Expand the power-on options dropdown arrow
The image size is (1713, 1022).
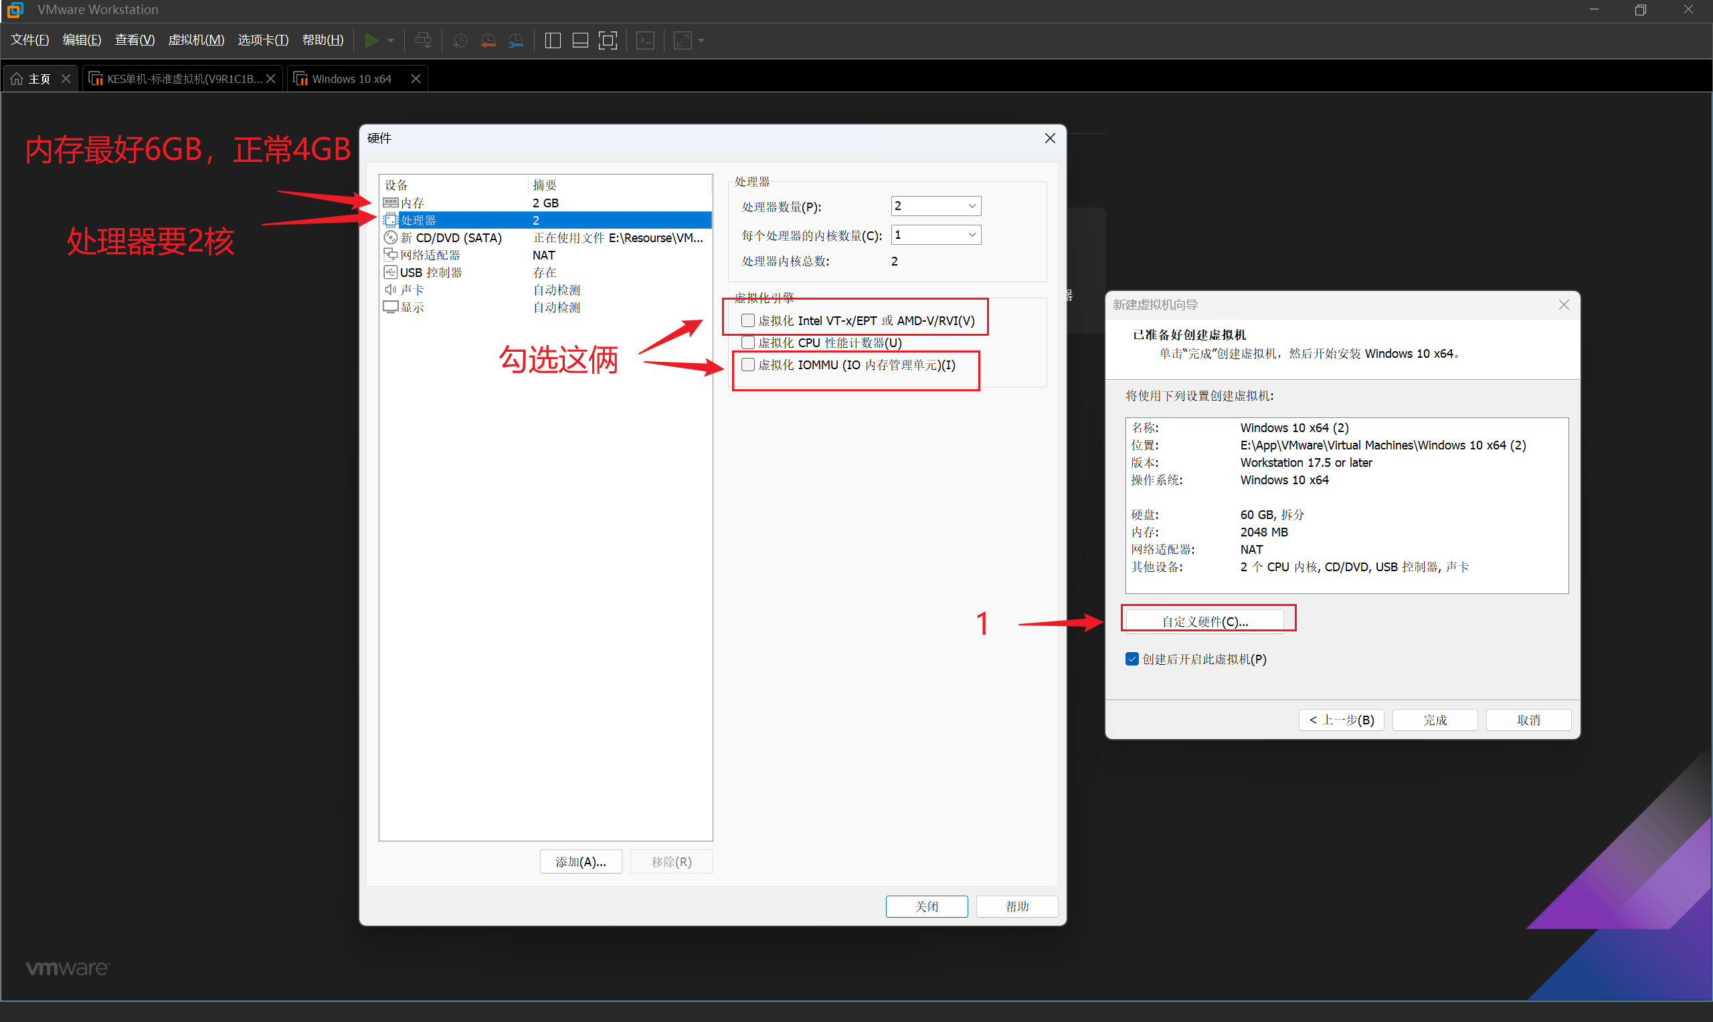391,41
